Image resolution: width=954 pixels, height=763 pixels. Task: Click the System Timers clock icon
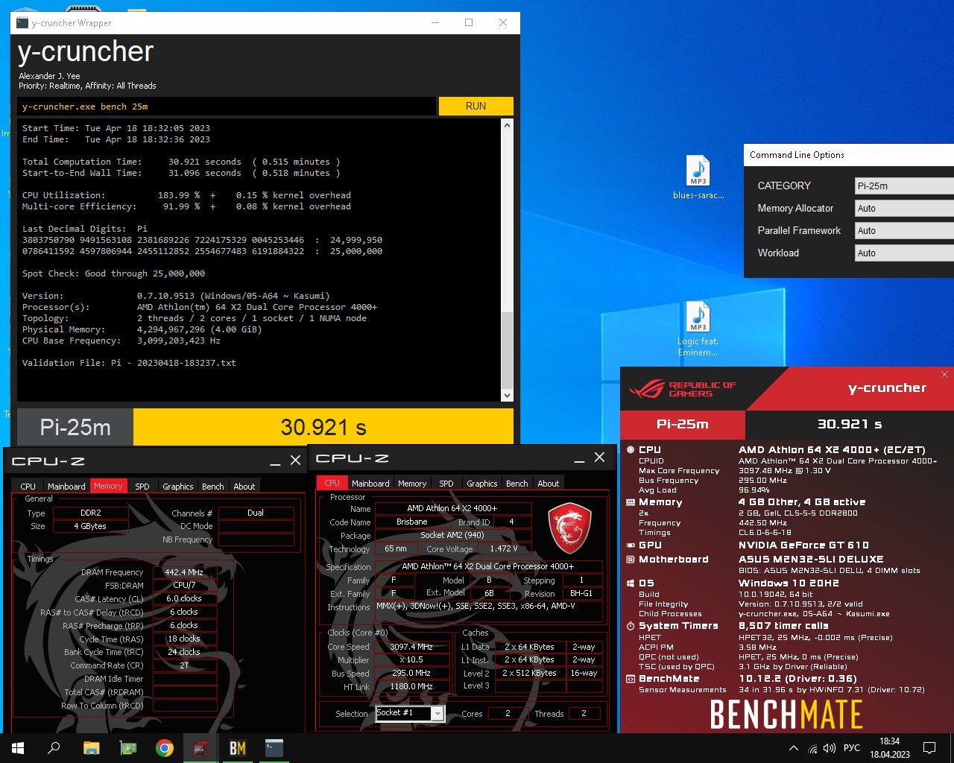631,626
